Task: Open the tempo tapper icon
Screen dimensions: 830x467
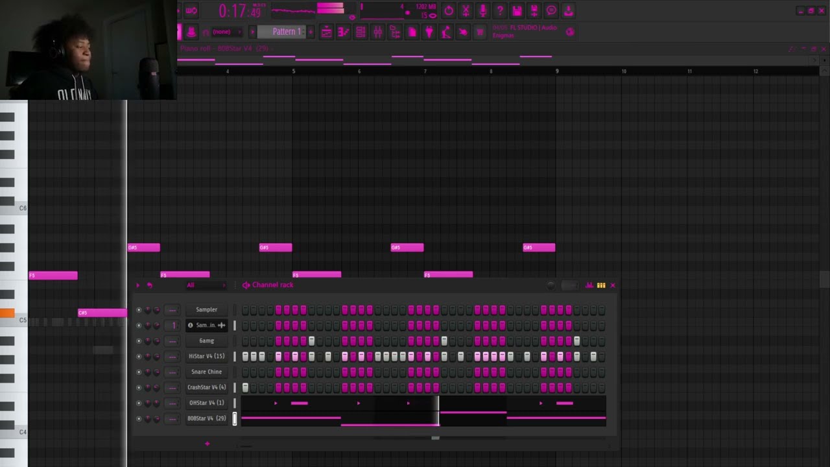Action: [x=446, y=32]
